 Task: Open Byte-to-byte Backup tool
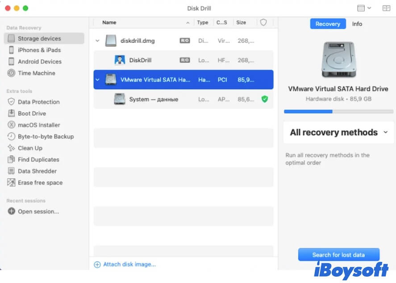tap(46, 136)
